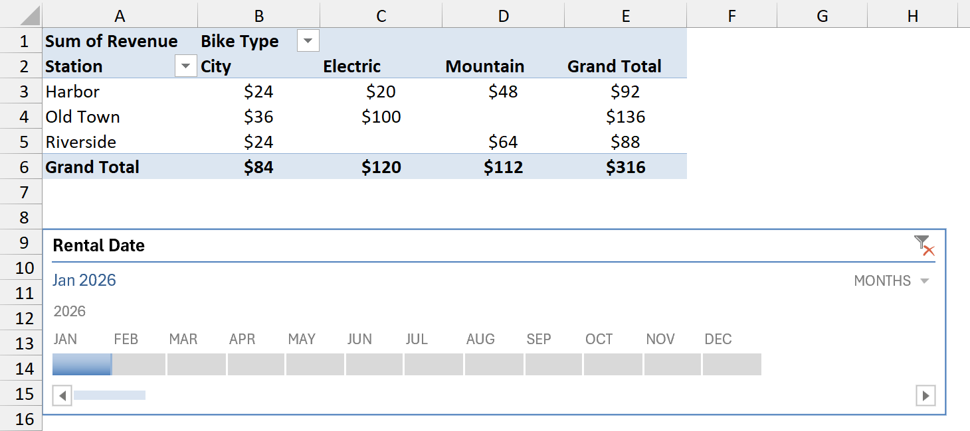Select the Harbor Electric $20 cell
The height and width of the screenshot is (431, 970).
click(381, 92)
